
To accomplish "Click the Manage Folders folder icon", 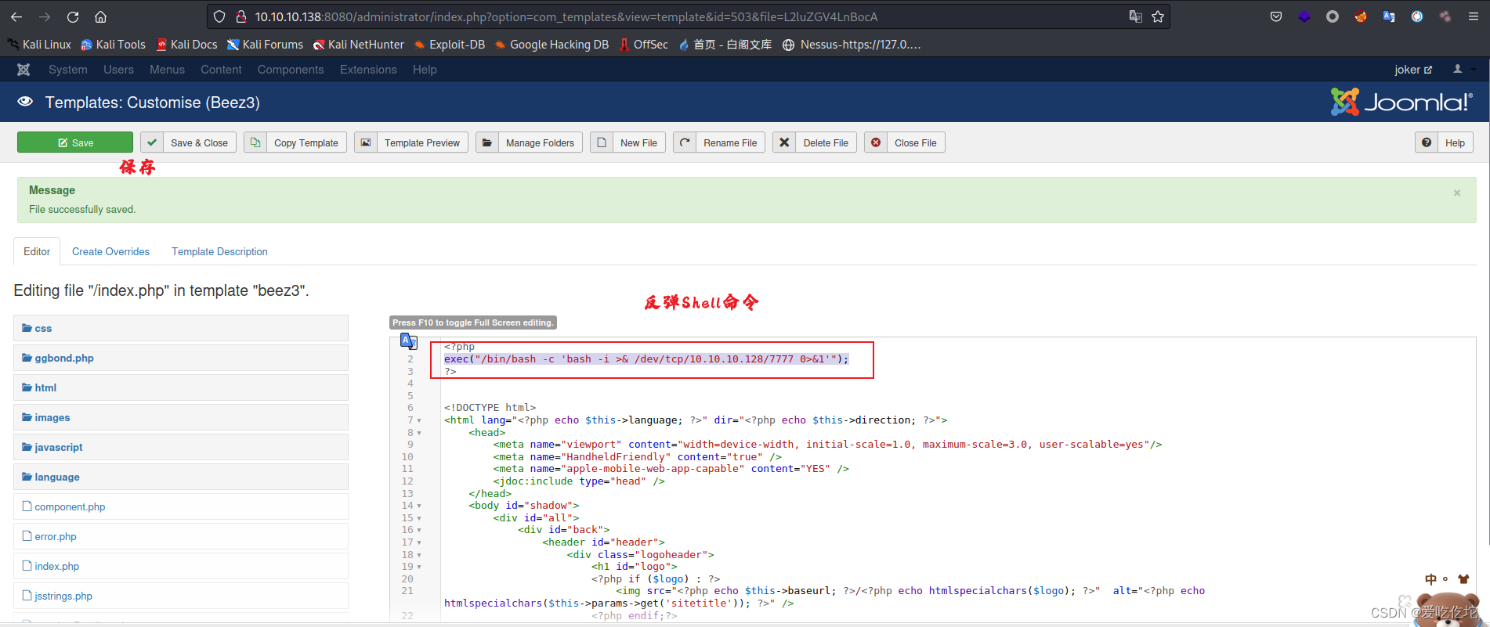I will (x=487, y=142).
